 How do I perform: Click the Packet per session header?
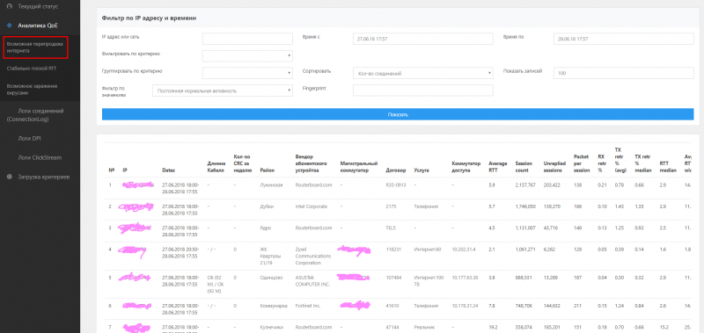(581, 163)
